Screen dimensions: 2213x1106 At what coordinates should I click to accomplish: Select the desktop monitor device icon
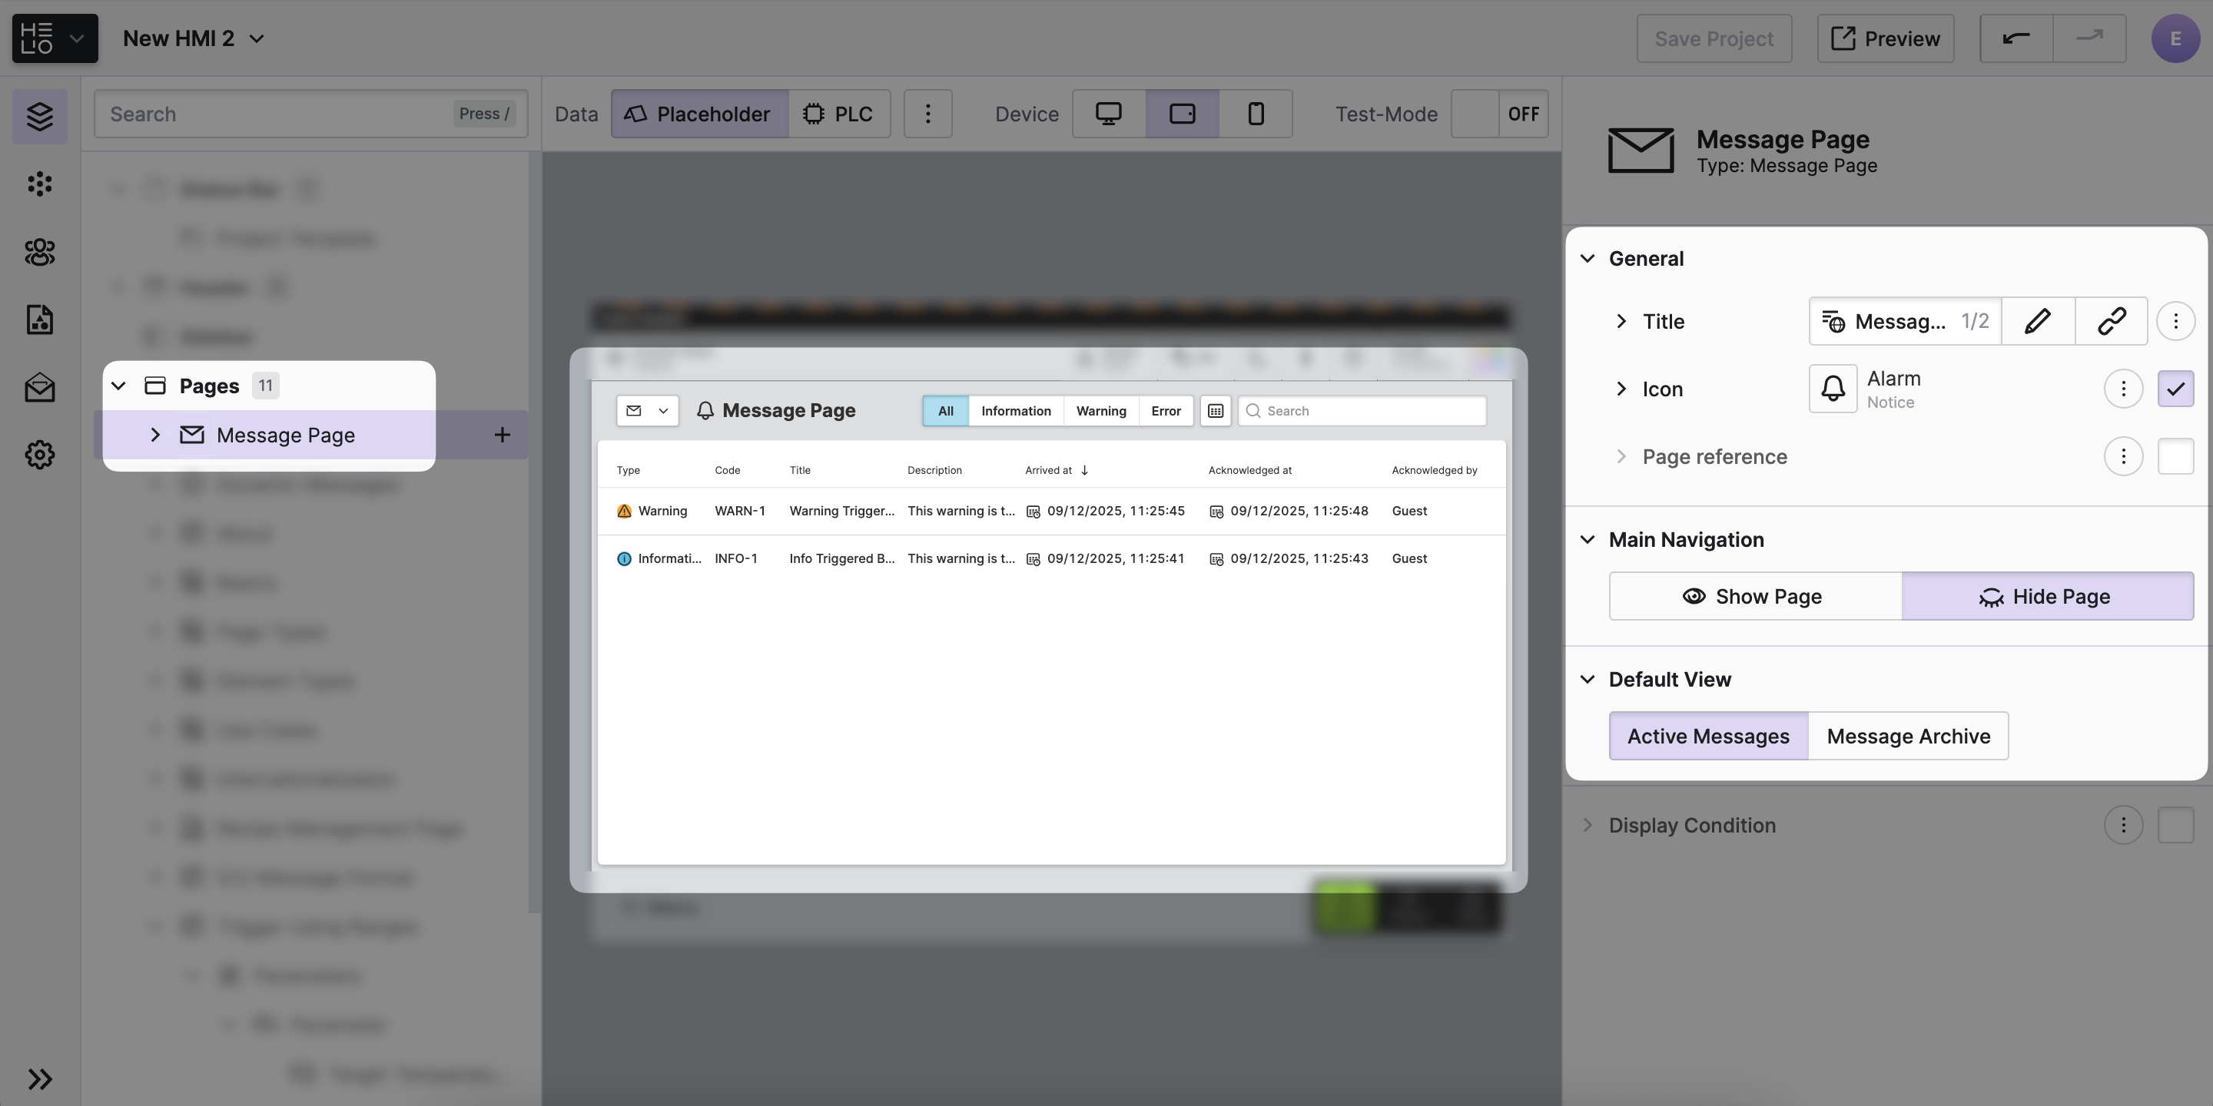(1108, 114)
